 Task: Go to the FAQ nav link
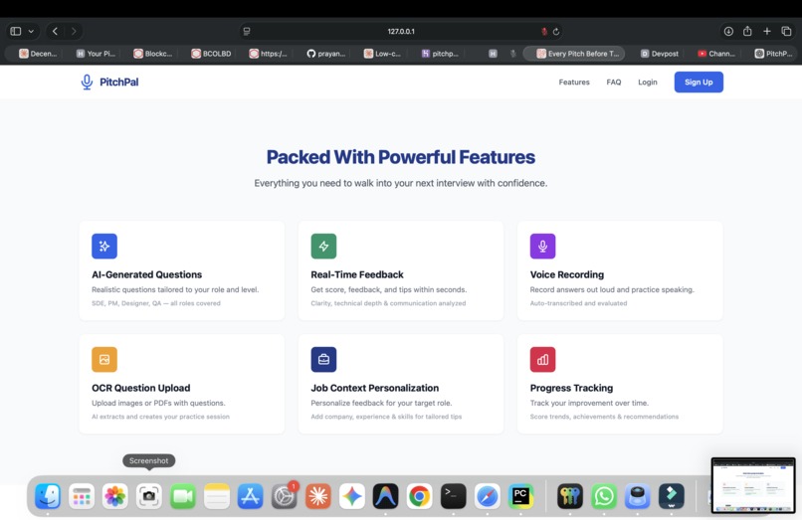coord(613,82)
